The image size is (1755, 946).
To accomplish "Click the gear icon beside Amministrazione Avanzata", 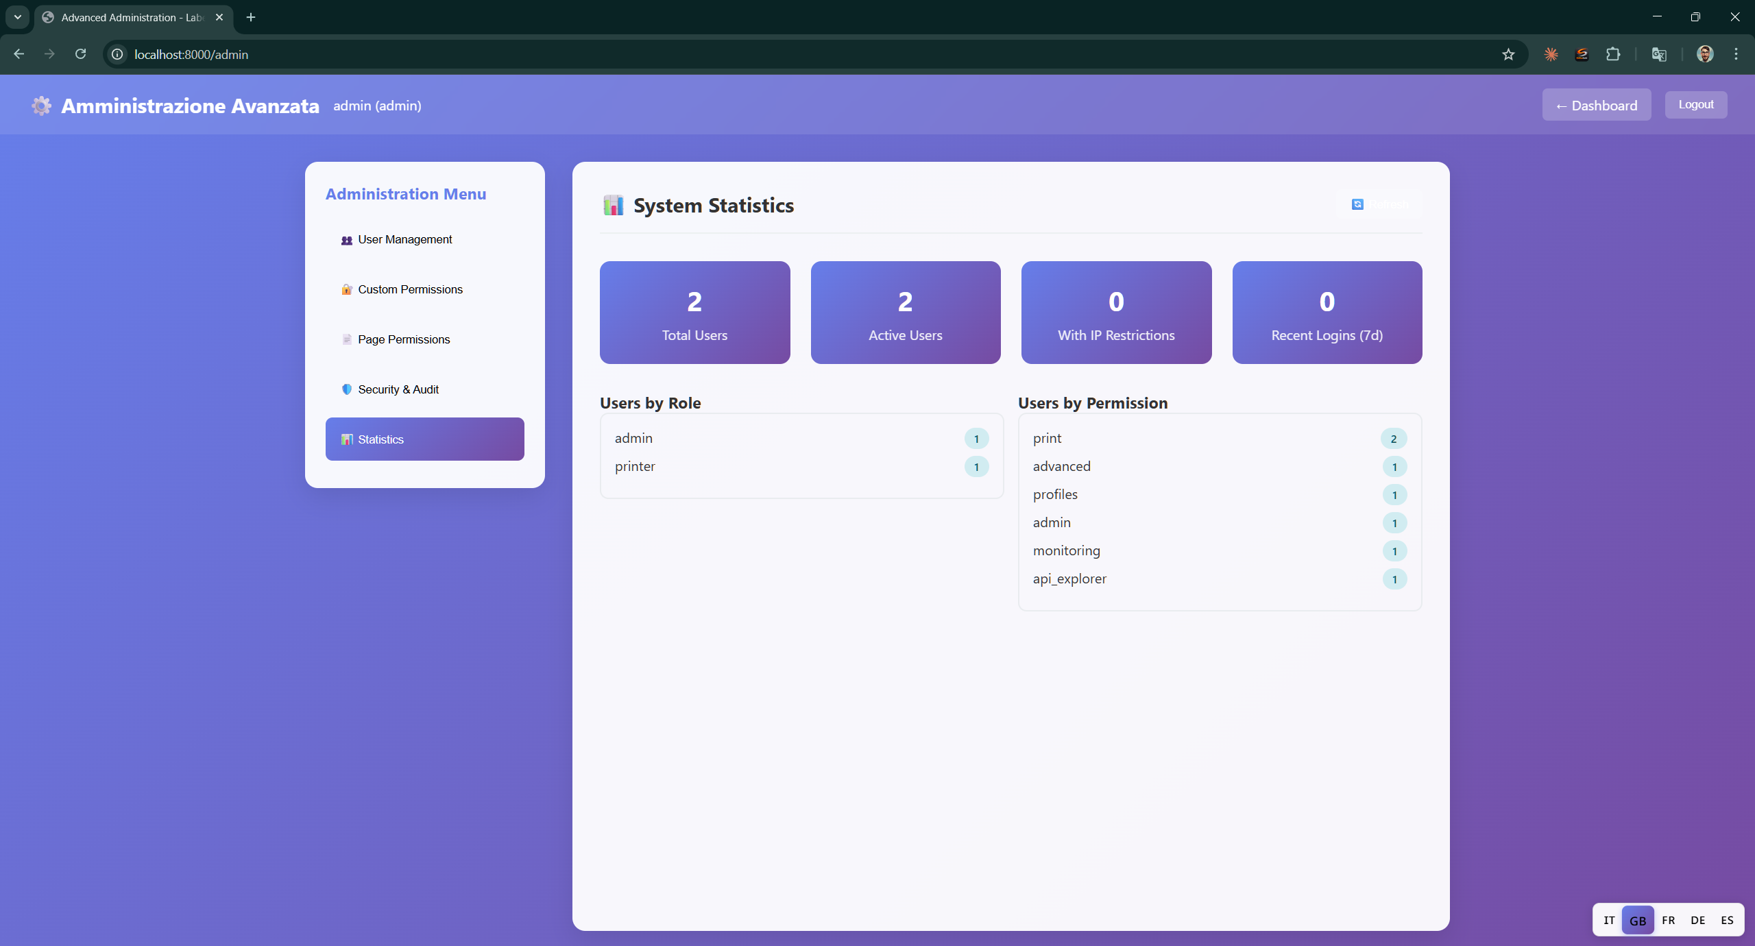I will point(41,106).
